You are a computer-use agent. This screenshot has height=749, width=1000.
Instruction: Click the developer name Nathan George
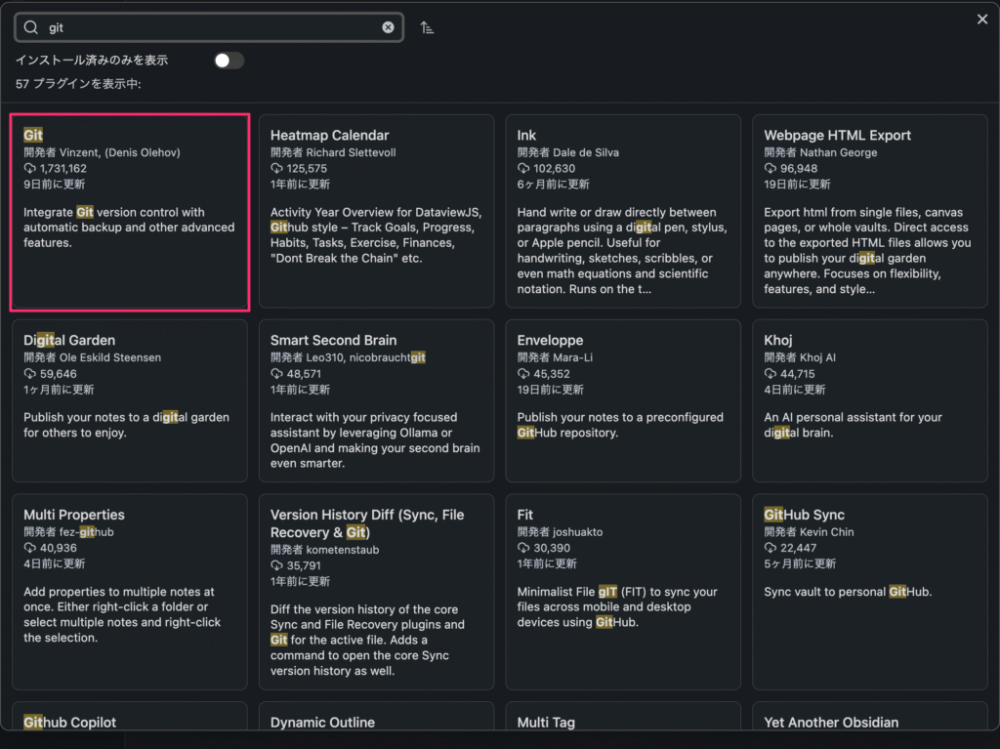[839, 152]
